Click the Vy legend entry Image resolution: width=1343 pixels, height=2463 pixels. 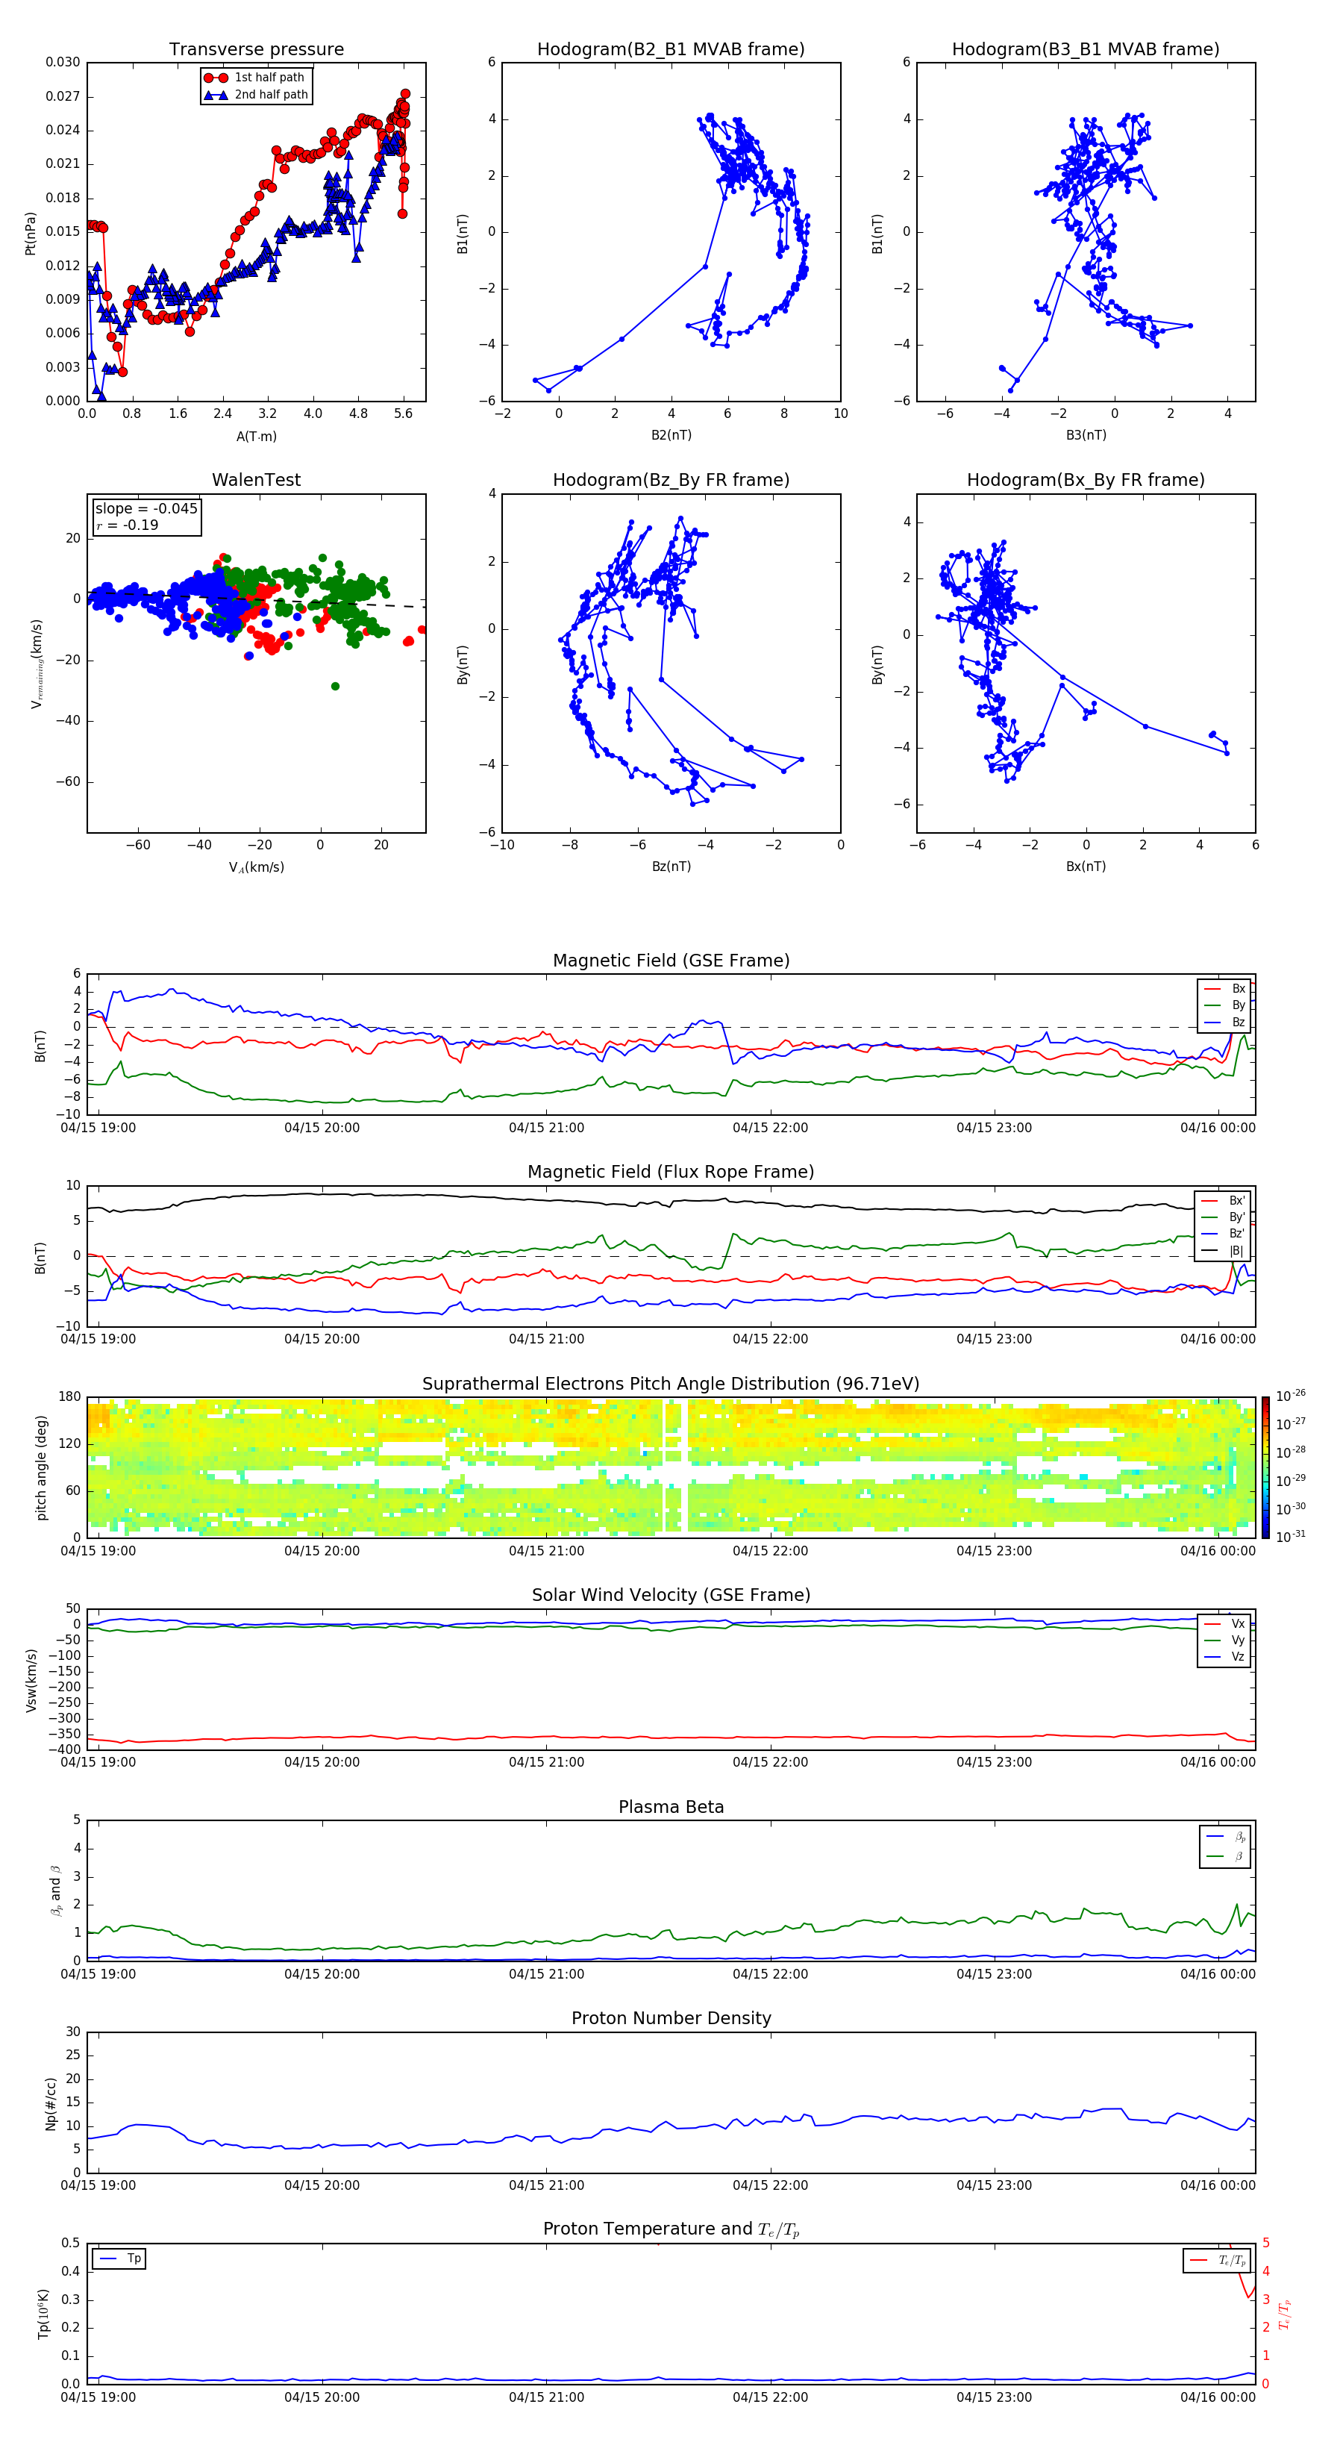1224,1640
